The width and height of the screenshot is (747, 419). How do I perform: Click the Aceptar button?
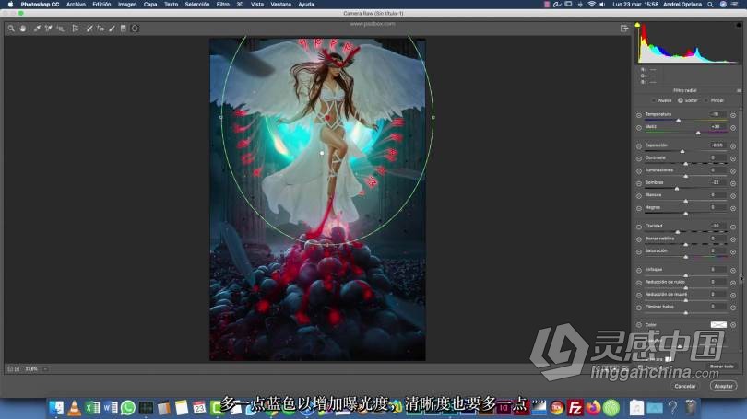tap(723, 386)
